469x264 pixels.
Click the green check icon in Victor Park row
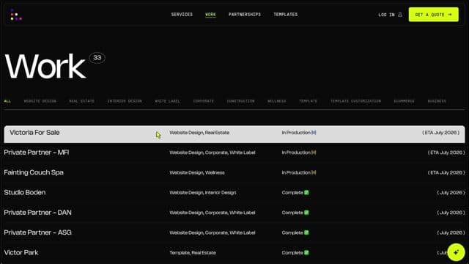coord(306,253)
